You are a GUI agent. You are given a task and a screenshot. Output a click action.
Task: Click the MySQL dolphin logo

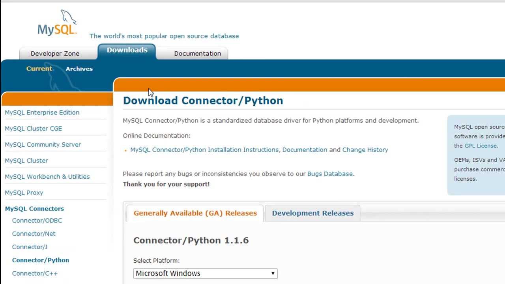point(57,24)
